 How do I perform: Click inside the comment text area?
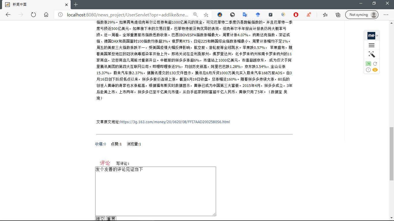(x=155, y=191)
